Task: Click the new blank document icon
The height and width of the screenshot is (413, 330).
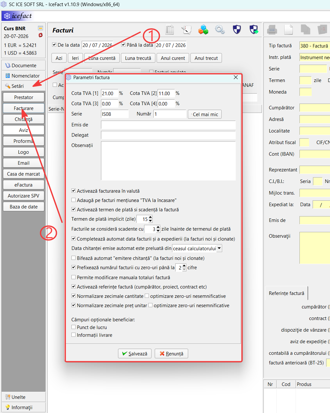Action: (x=289, y=30)
